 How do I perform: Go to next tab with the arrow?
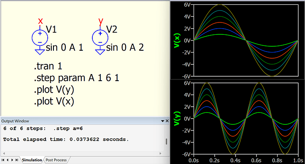click(x=12, y=160)
